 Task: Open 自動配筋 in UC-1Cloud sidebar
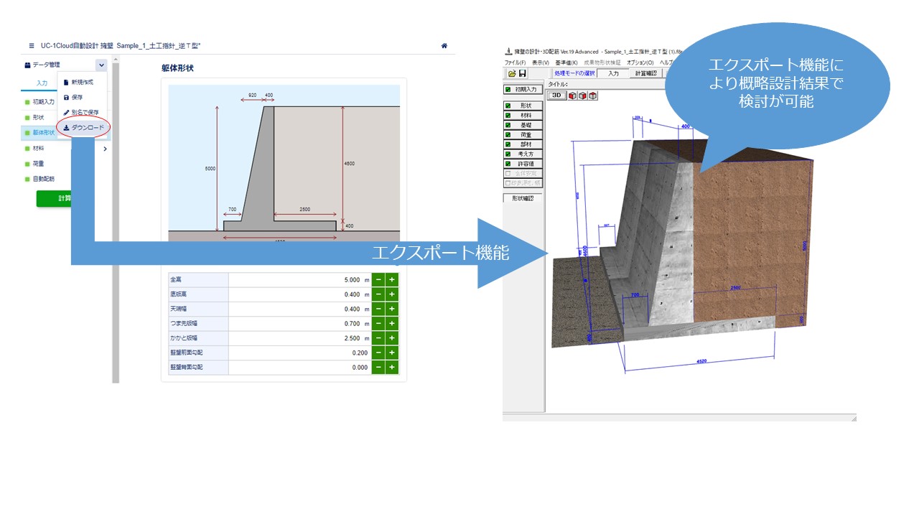44,179
